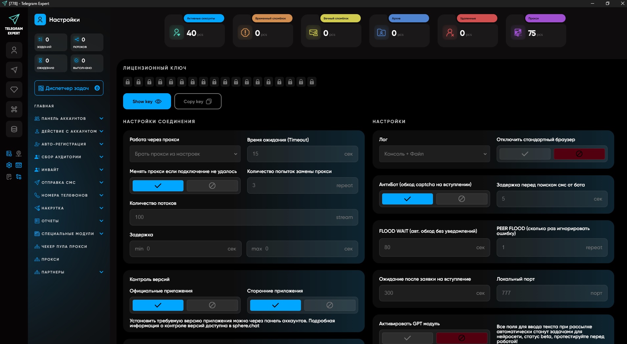Click the active accounts icon showing 40

(x=177, y=32)
